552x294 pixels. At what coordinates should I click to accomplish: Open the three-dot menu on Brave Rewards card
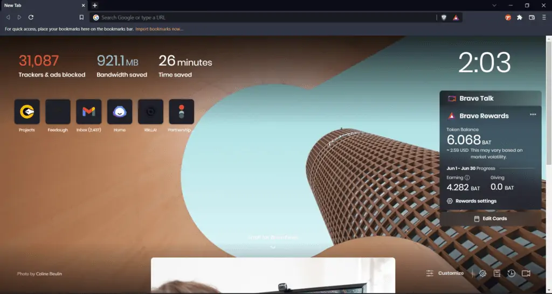(x=533, y=115)
